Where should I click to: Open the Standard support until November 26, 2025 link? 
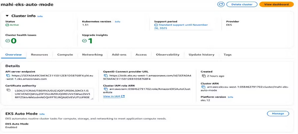tap(181, 27)
